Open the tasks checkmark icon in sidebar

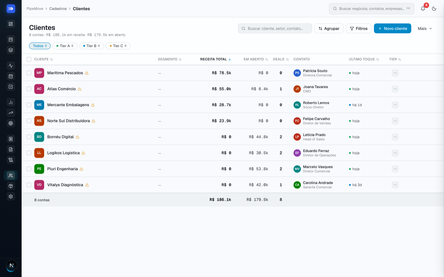coord(11,87)
